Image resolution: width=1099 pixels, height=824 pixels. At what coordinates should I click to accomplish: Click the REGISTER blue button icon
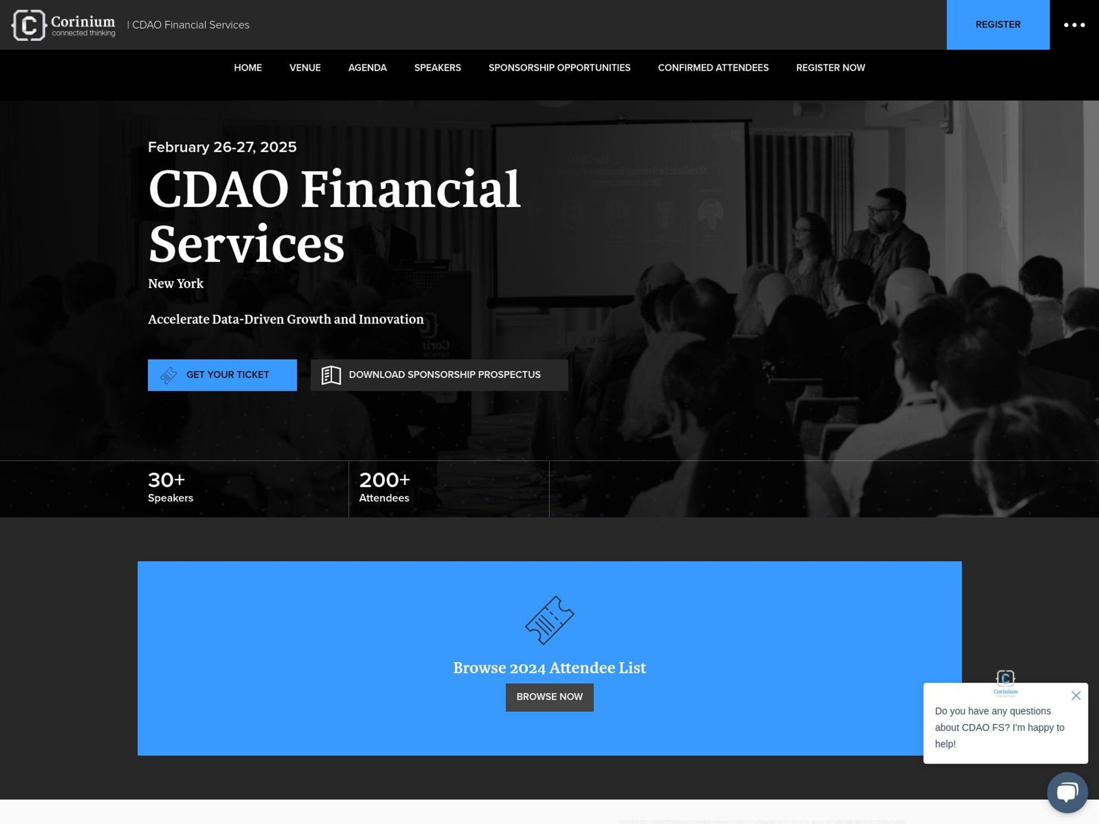pyautogui.click(x=998, y=24)
